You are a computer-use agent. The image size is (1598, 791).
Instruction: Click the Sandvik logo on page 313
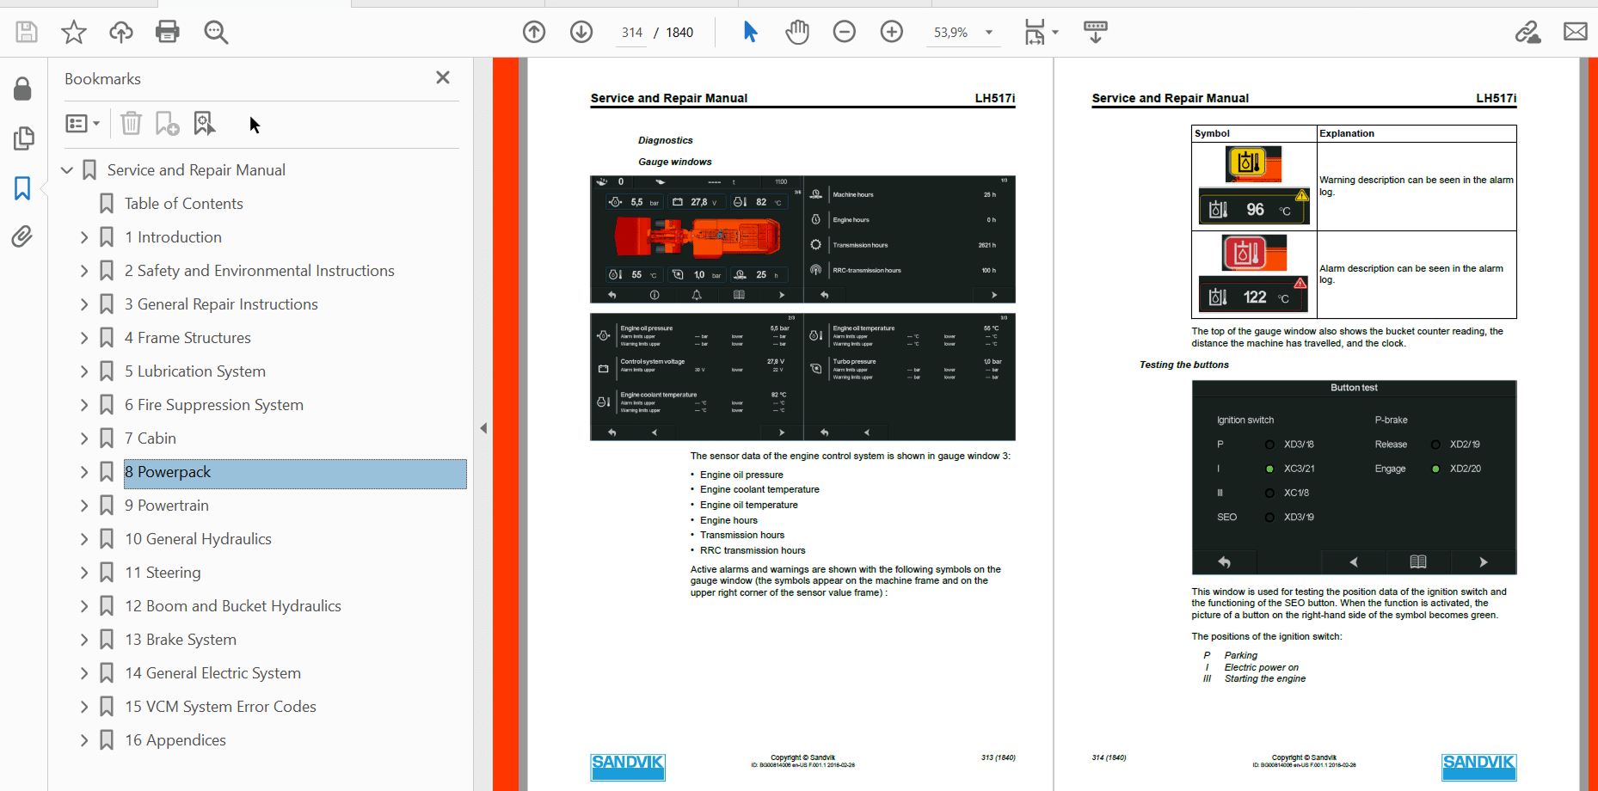pyautogui.click(x=628, y=767)
